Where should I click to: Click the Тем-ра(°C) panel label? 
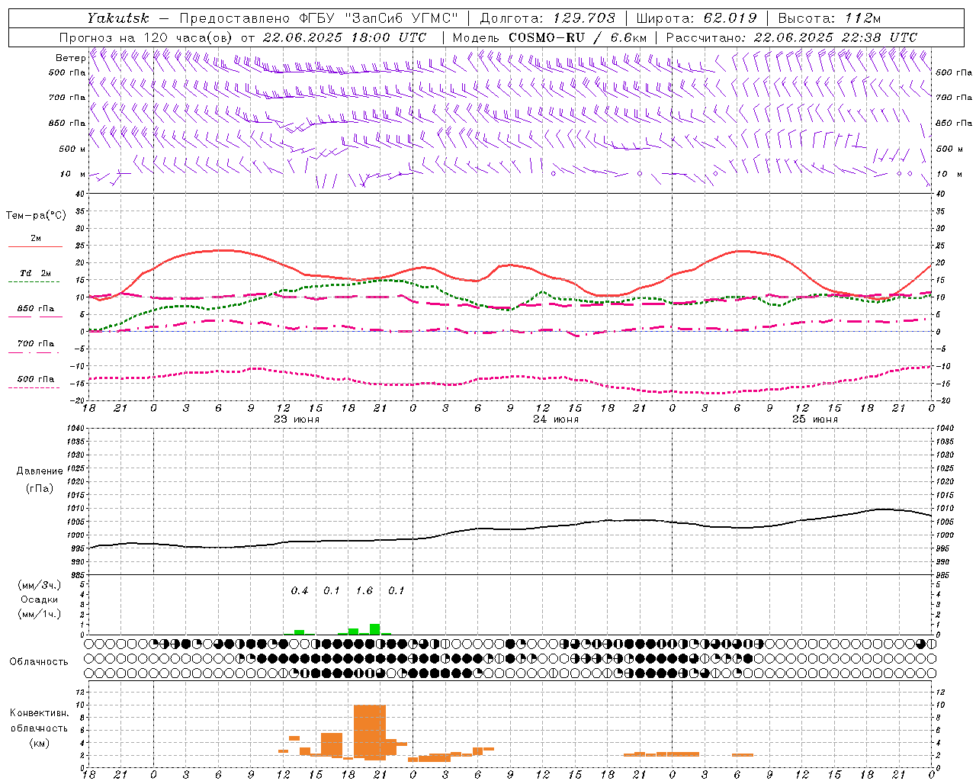(36, 216)
